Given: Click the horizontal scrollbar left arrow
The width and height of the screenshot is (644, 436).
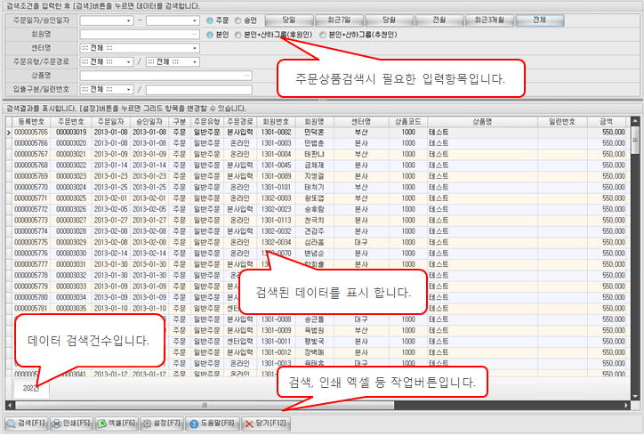Looking at the screenshot, I should 9,406.
